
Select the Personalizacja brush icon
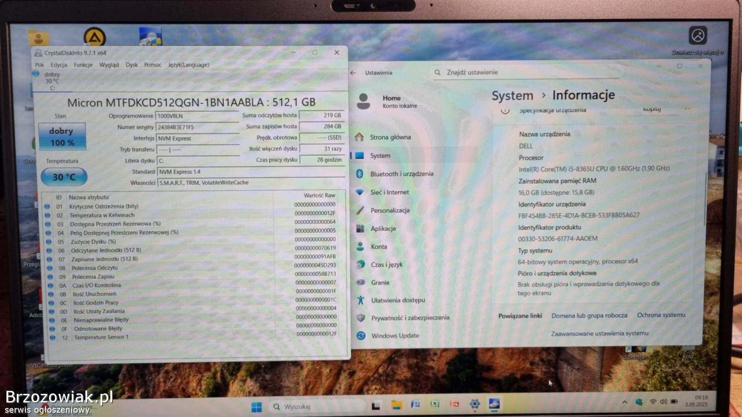pos(360,210)
